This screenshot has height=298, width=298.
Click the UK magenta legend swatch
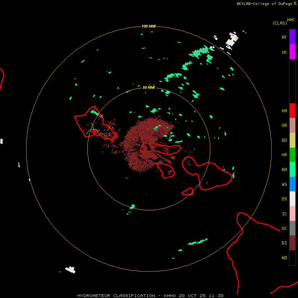292,52
